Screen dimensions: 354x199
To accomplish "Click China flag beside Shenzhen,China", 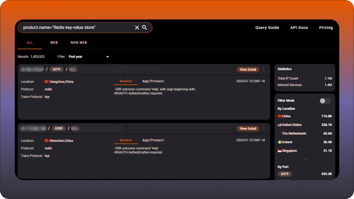I will coord(47,141).
